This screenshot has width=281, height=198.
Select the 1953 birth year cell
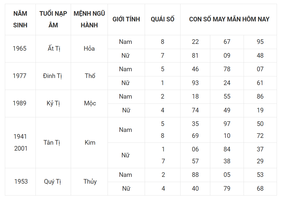coord(20,182)
